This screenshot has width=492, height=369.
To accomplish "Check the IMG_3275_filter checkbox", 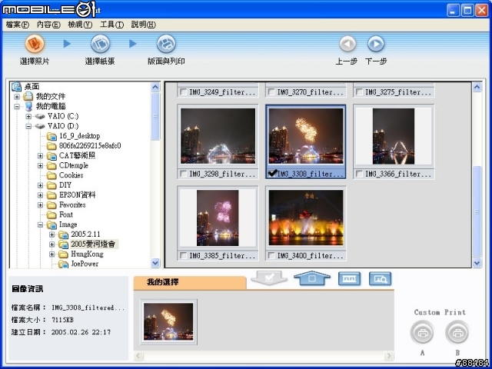I will [x=359, y=92].
